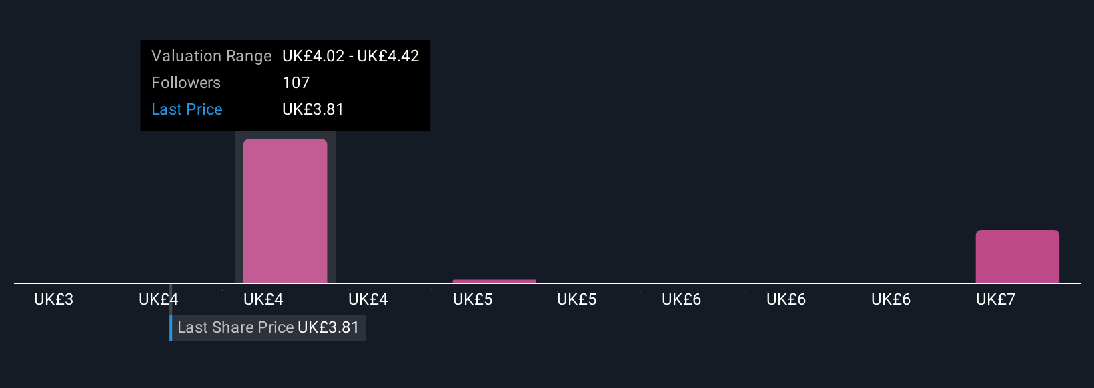Click the UK£6 label just before UK£7
The width and height of the screenshot is (1094, 388).
pyautogui.click(x=891, y=299)
